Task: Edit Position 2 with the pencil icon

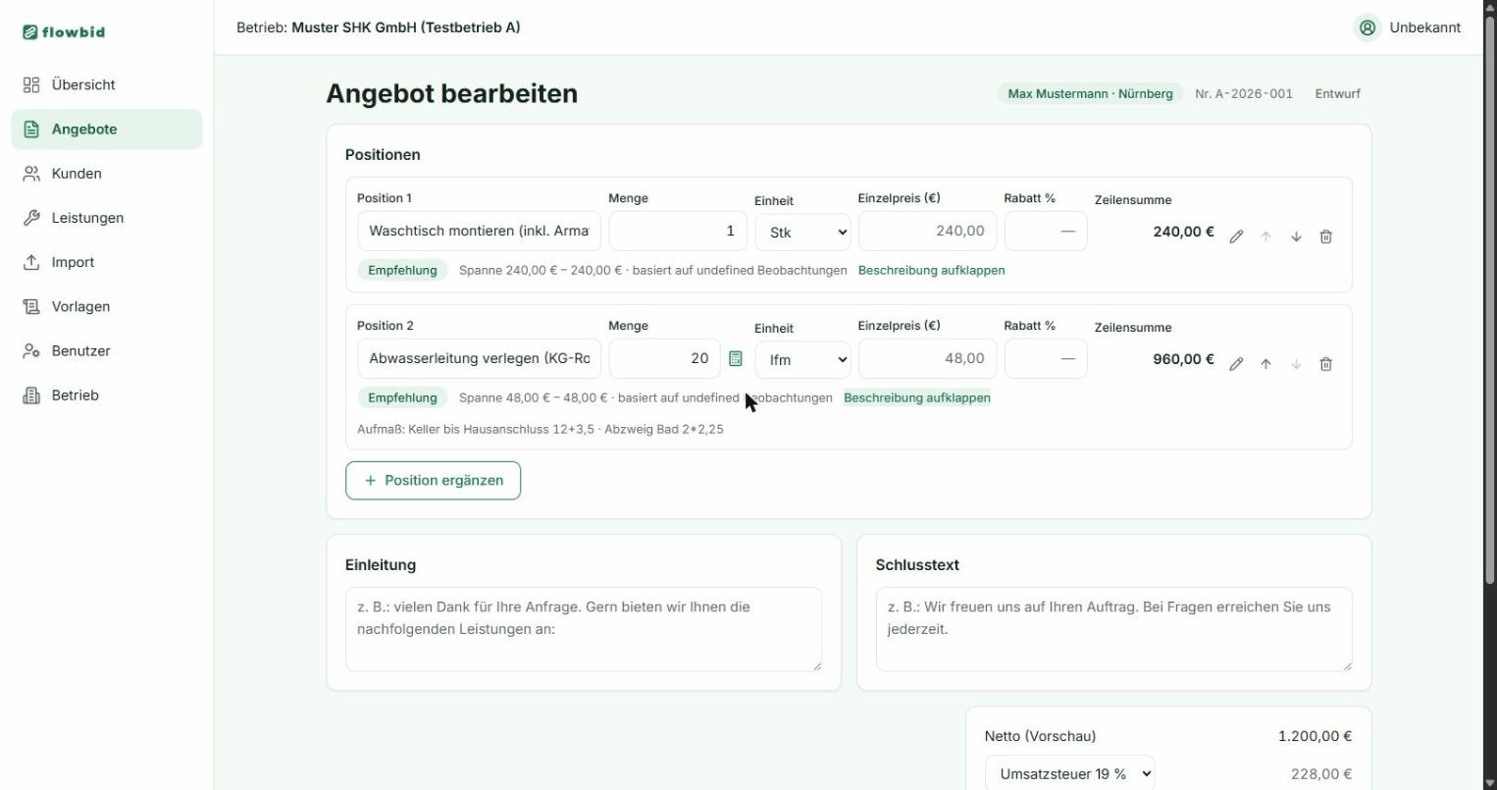Action: 1236,364
